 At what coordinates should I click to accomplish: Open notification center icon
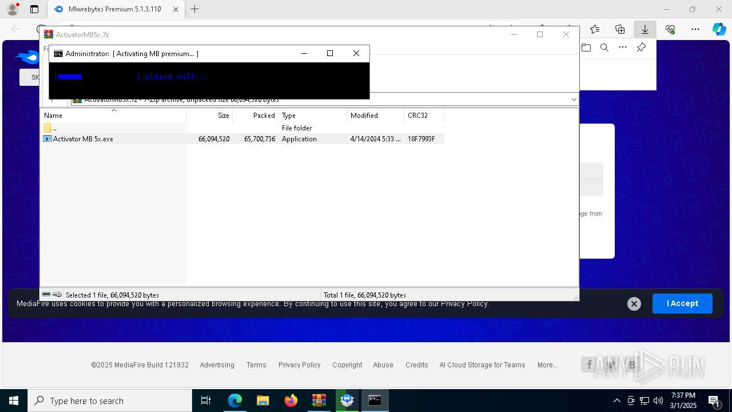click(714, 401)
